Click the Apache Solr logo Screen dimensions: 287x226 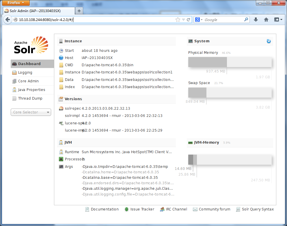(x=31, y=45)
